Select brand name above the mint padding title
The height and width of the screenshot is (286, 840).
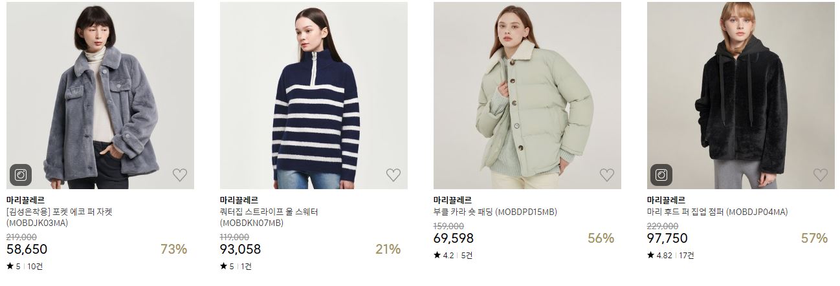(452, 200)
